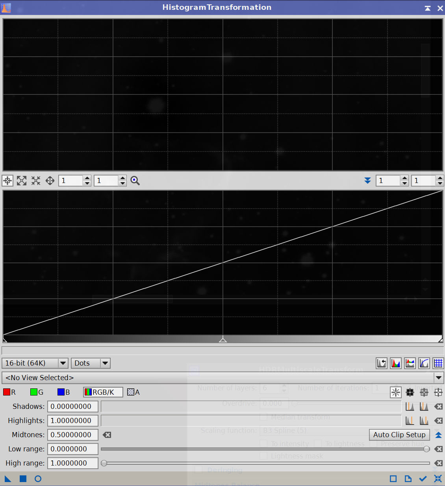Image resolution: width=445 pixels, height=486 pixels.
Task: Select the red R channel
Action: pyautogui.click(x=9, y=392)
